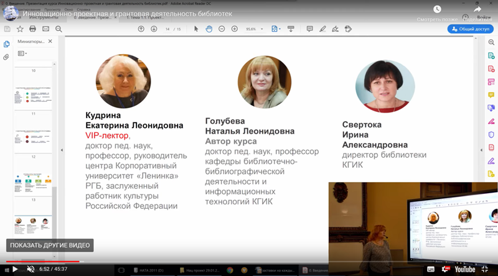The image size is (498, 276).
Task: Open the Справка menu
Action: coord(83,9)
